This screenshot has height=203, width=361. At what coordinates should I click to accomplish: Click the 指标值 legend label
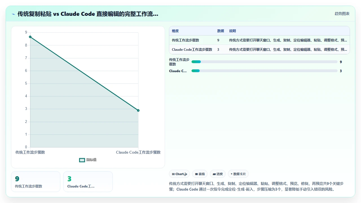[x=91, y=160]
